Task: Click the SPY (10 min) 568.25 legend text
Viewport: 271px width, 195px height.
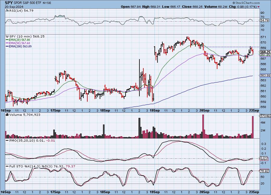Action: tap(27, 36)
